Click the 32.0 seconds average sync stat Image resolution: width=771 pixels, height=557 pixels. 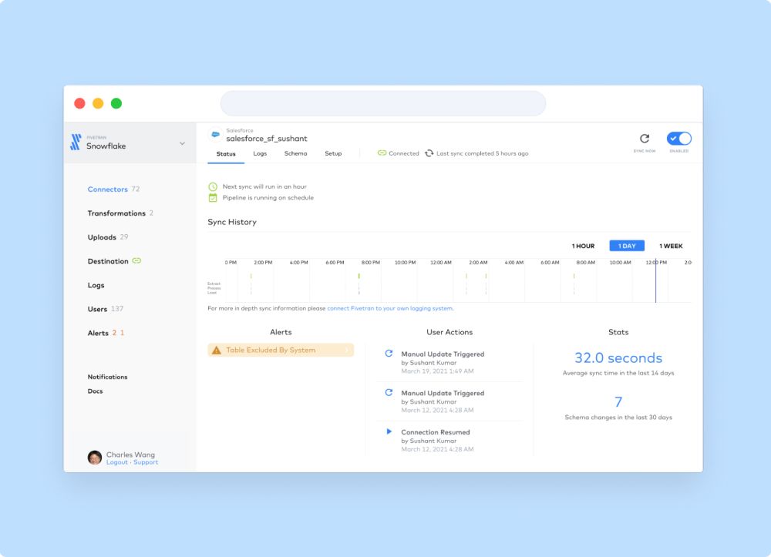(x=618, y=358)
